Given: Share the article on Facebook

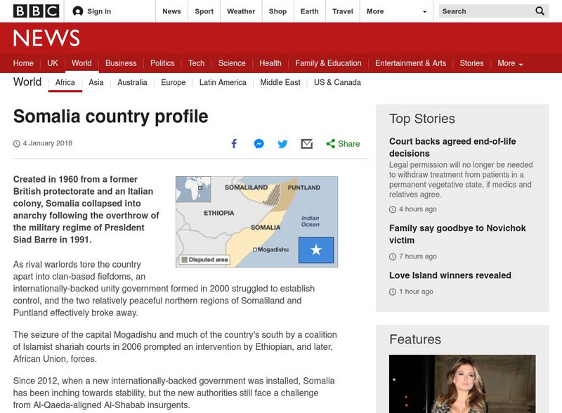Looking at the screenshot, I should (234, 143).
